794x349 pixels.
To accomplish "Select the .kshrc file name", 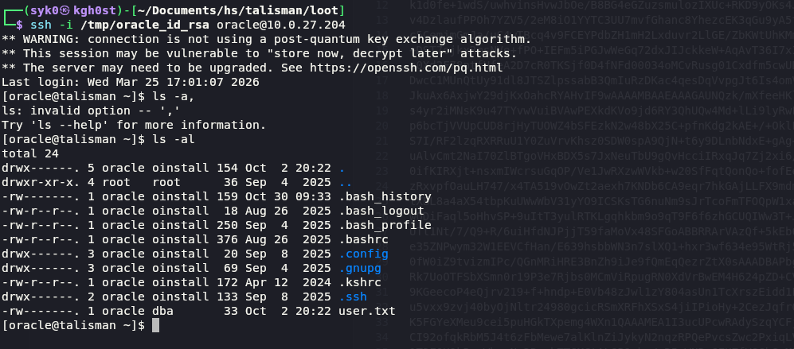I will (360, 282).
